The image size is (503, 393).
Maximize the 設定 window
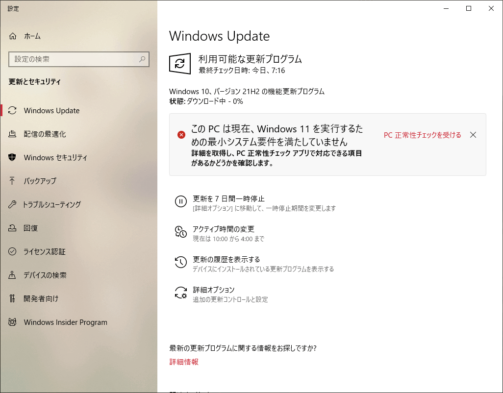(x=468, y=8)
